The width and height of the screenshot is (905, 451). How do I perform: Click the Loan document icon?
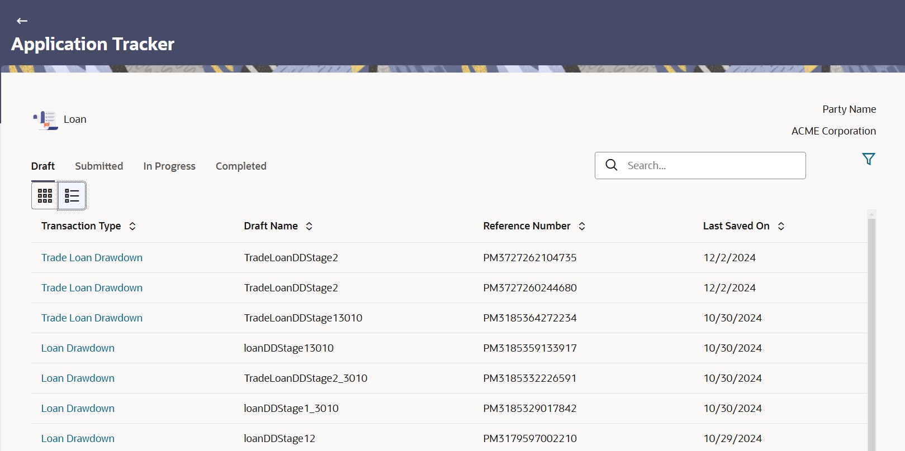[x=46, y=119]
